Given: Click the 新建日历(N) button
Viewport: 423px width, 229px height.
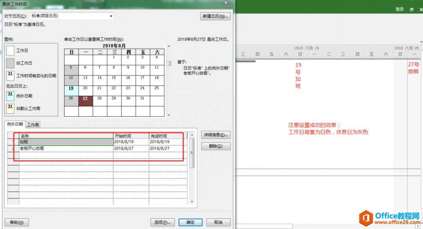Looking at the screenshot, I should (215, 16).
